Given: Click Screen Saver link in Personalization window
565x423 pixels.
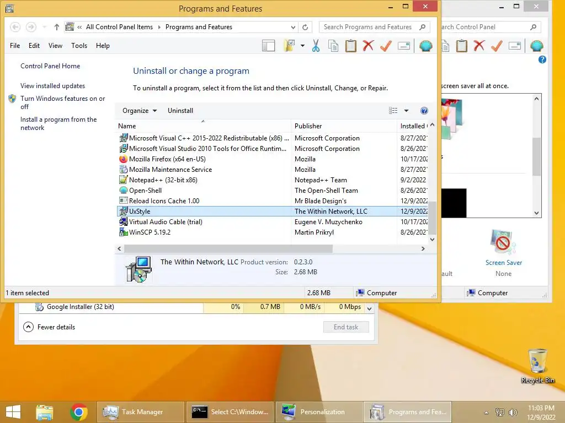Looking at the screenshot, I should 503,263.
